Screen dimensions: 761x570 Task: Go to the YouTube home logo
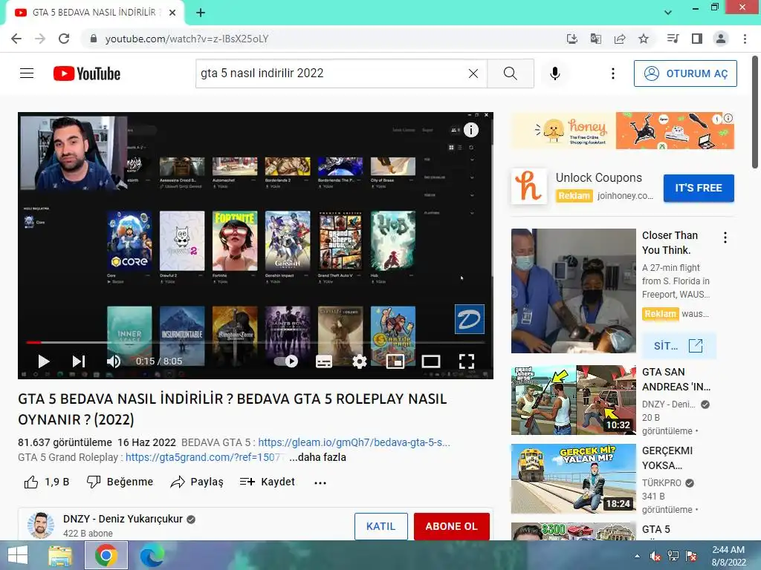(87, 73)
